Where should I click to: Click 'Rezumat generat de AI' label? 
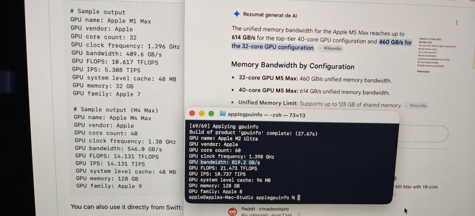(270, 15)
